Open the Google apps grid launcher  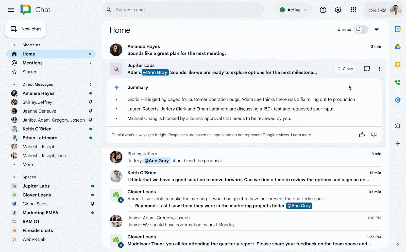click(x=353, y=10)
